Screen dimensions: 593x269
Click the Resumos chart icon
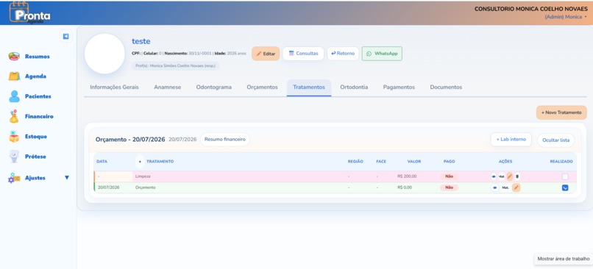pos(14,57)
